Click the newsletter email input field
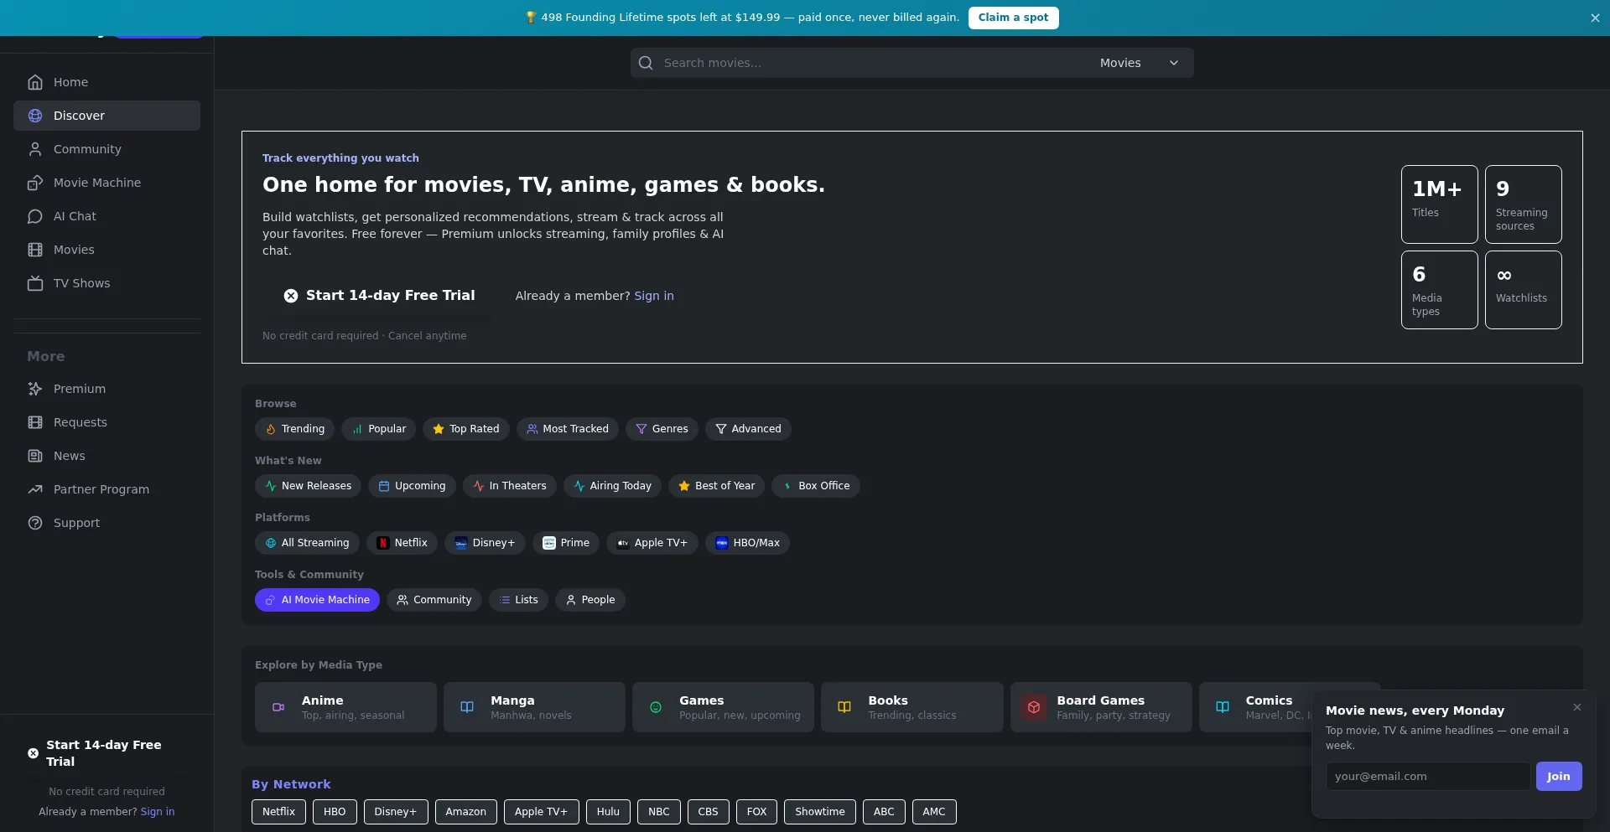 click(1428, 777)
